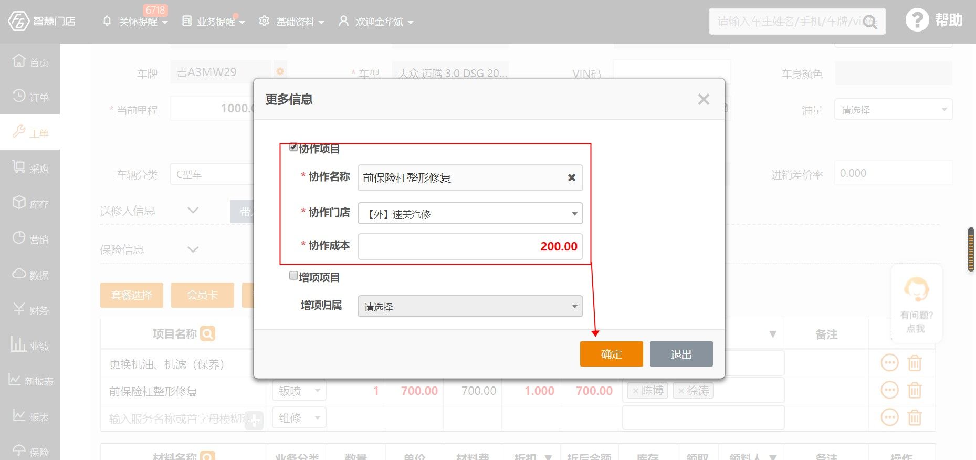
Task: Open 采购 in the sidebar
Action: coord(30,168)
